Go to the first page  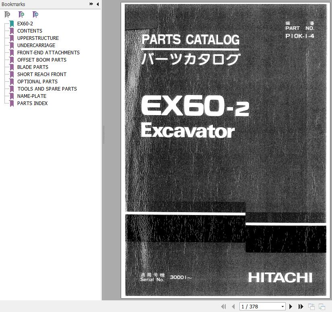click(x=223, y=306)
